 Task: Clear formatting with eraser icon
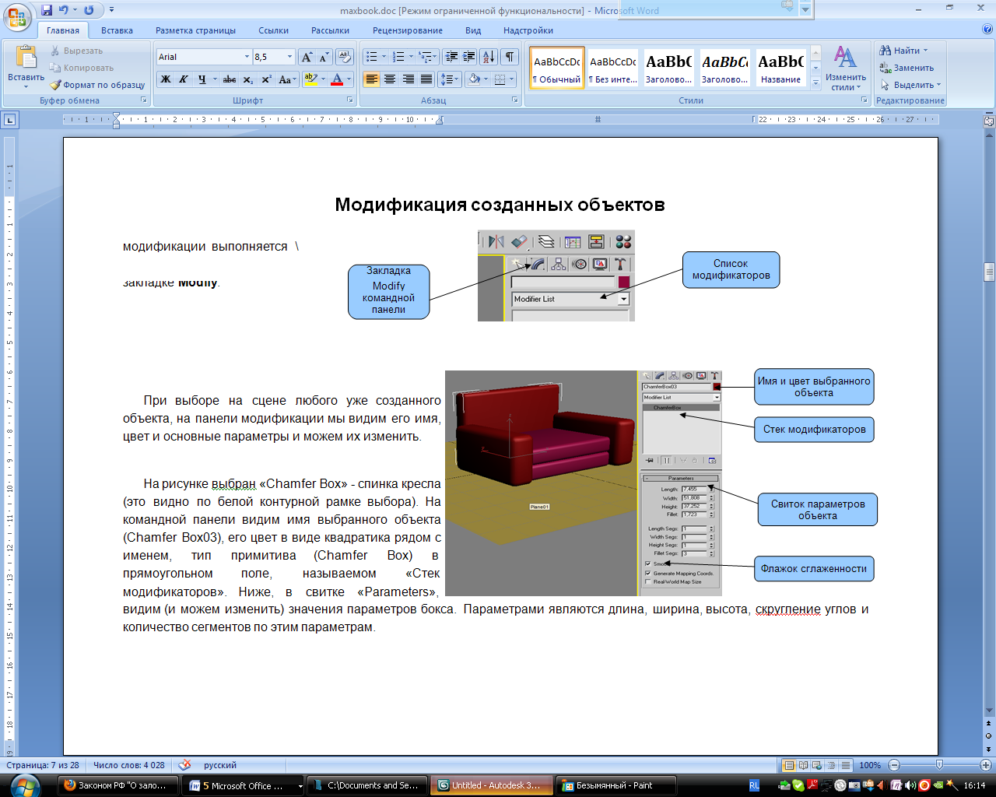(345, 57)
